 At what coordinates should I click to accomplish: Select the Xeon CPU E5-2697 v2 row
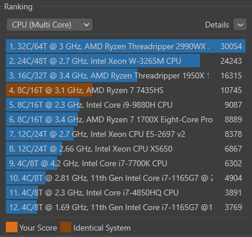(x=126, y=134)
